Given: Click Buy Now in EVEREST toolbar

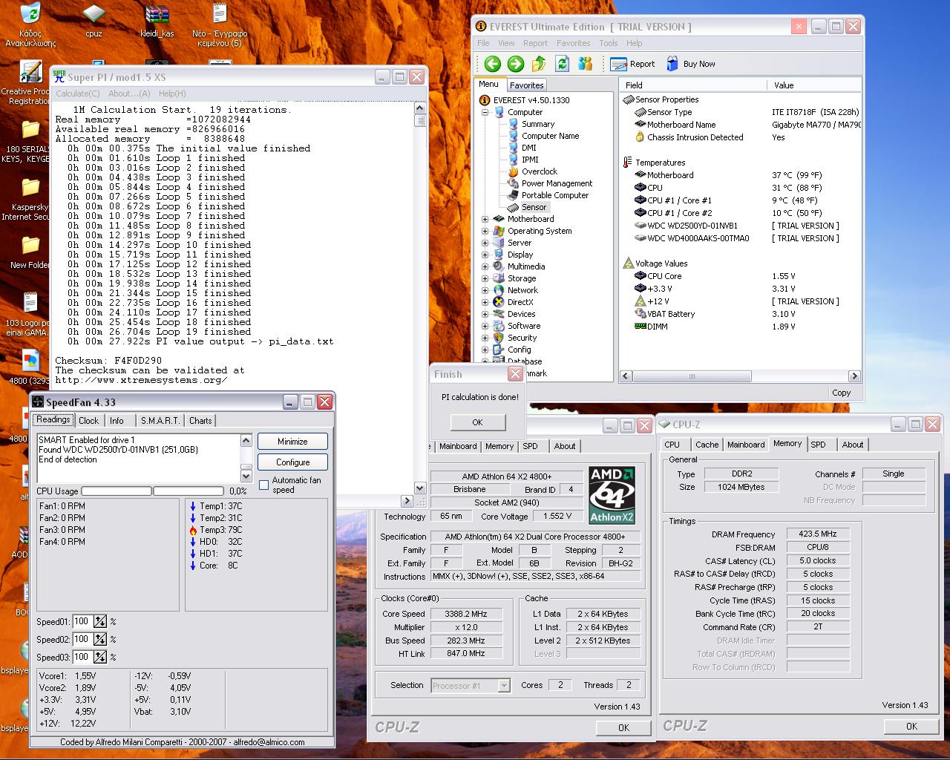Looking at the screenshot, I should click(x=691, y=64).
